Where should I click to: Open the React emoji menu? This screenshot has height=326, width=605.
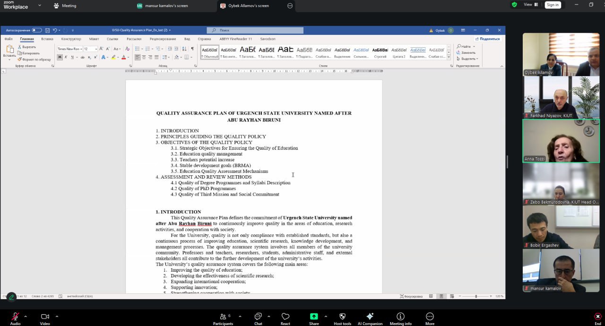tap(285, 317)
